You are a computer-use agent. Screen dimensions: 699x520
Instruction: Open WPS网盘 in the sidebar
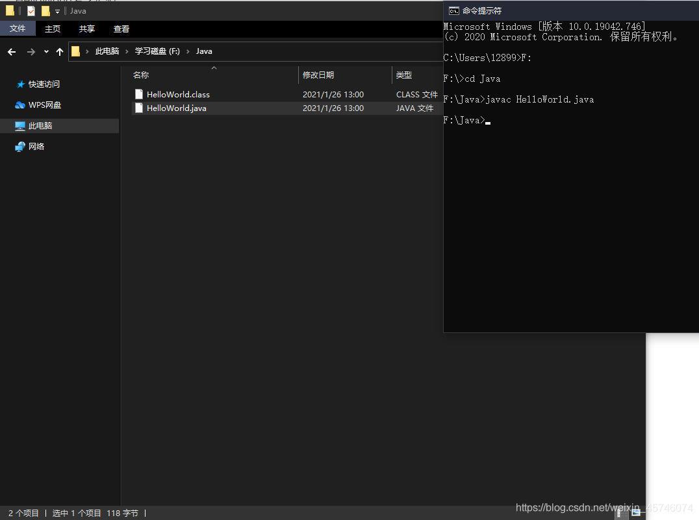click(x=45, y=105)
